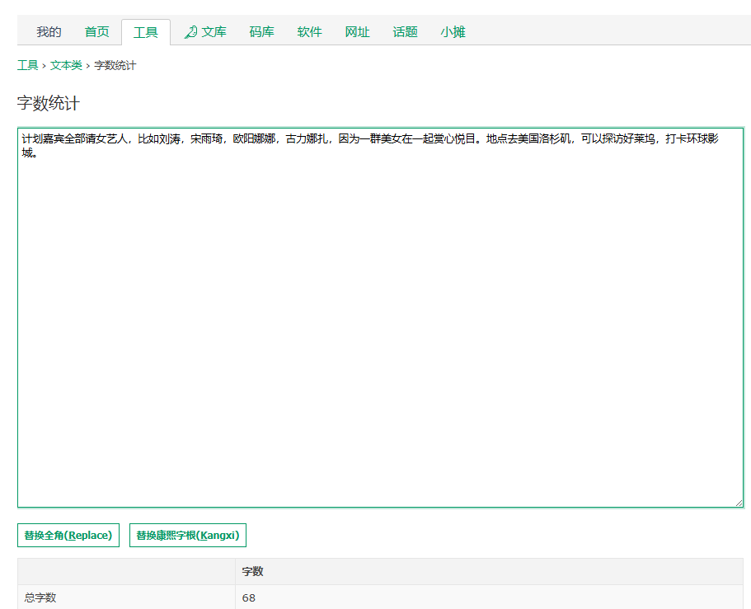Select the 总字数 row label
751x609 pixels.
40,597
